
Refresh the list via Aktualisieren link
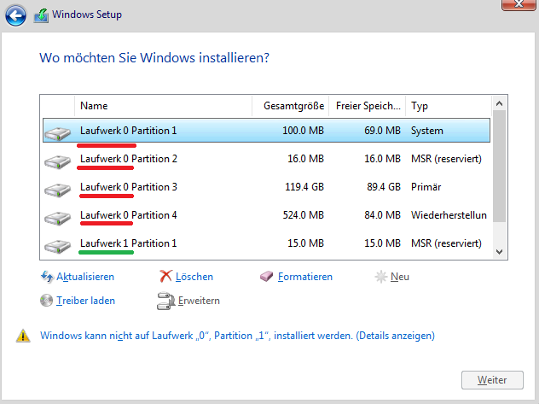pos(85,277)
